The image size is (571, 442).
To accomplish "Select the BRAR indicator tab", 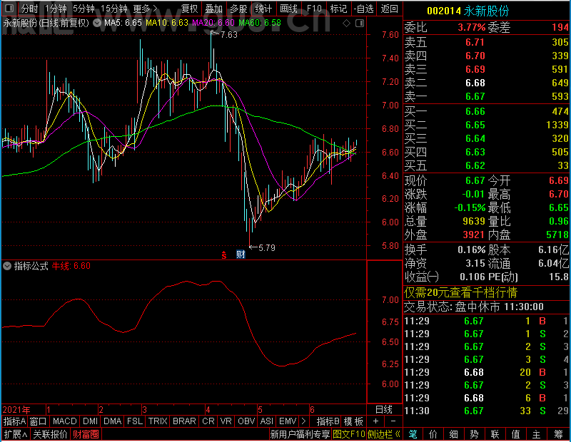I will (184, 421).
